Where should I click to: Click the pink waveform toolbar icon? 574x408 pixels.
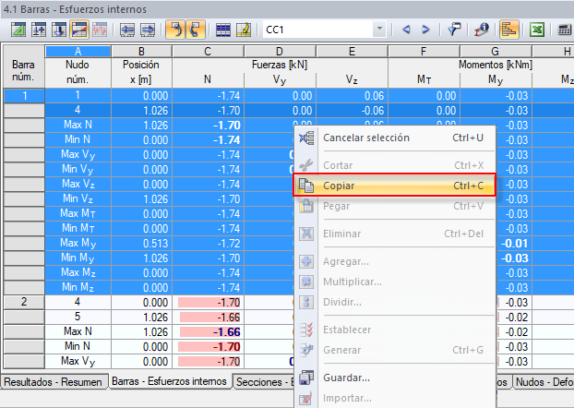click(x=100, y=30)
